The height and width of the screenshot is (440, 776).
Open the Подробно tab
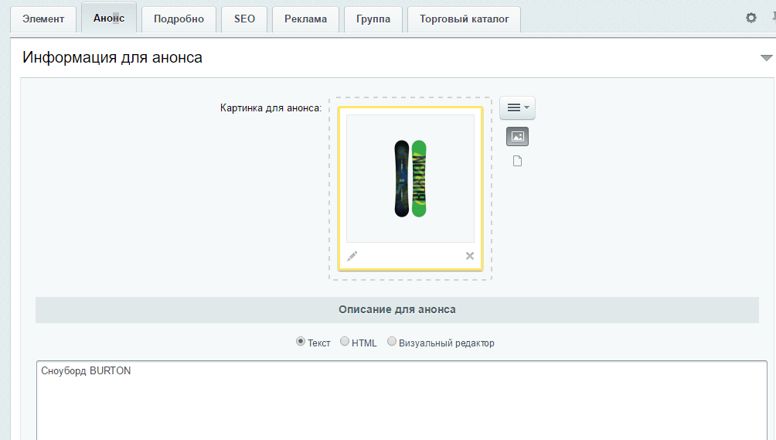(x=179, y=19)
